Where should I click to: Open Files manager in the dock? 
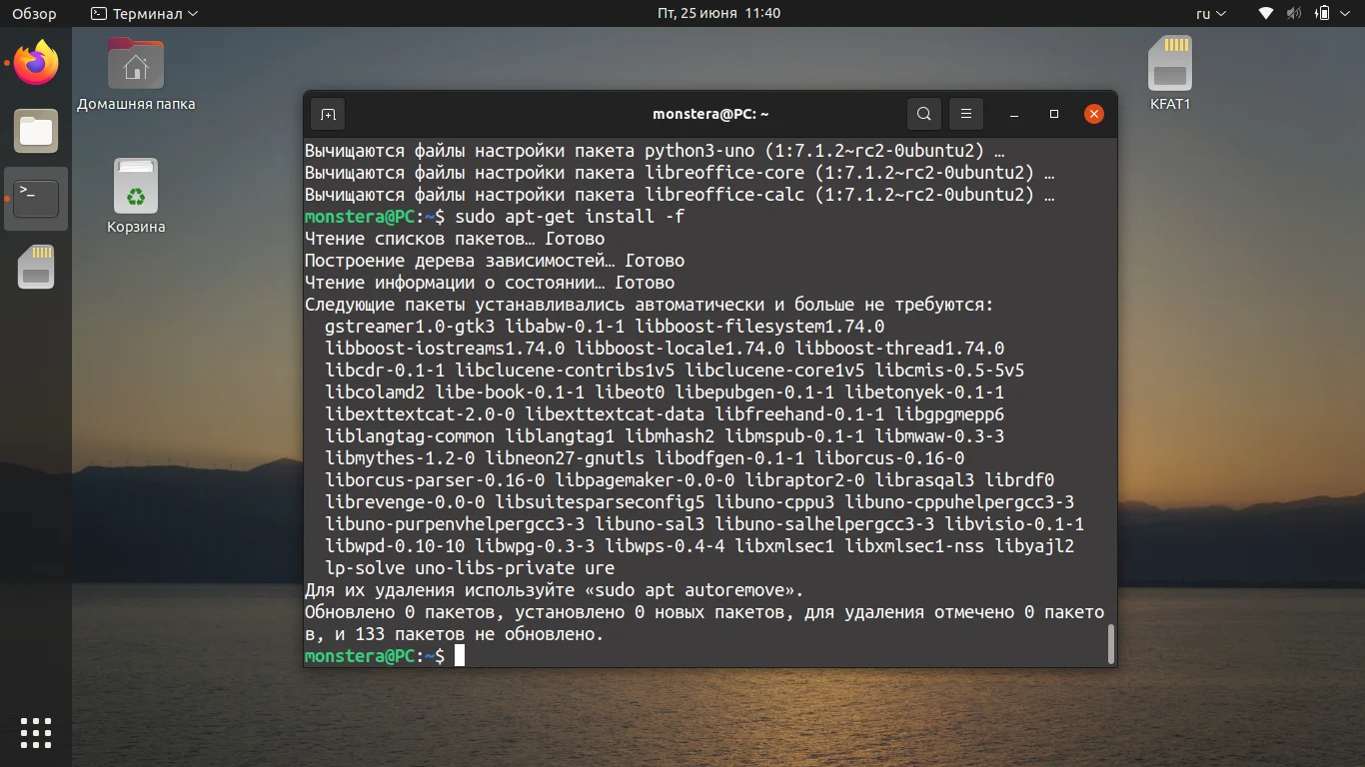37,131
